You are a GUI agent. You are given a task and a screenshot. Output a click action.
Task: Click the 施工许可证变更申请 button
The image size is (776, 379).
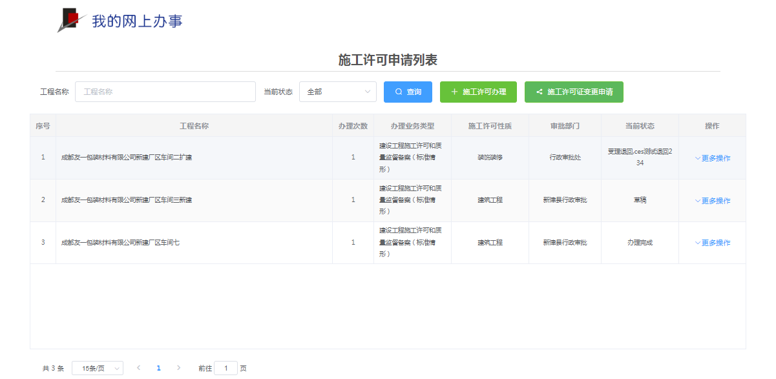pyautogui.click(x=573, y=92)
